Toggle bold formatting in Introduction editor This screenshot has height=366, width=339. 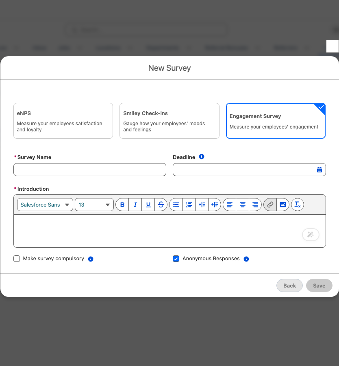click(x=122, y=205)
